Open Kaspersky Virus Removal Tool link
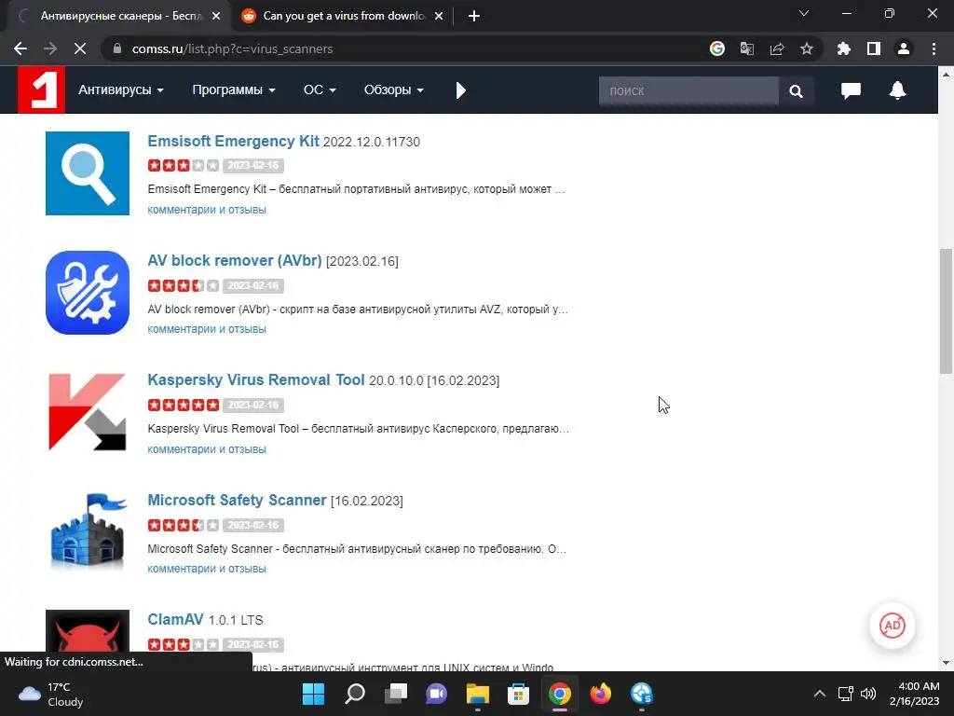 255,380
